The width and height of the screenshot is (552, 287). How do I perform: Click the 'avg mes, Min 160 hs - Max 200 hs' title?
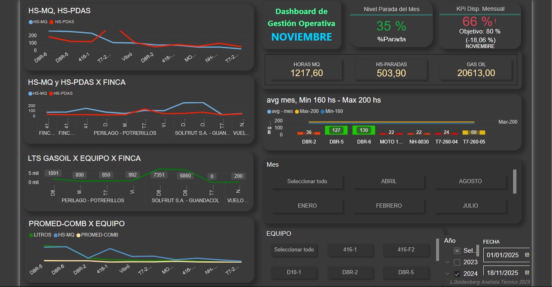324,100
